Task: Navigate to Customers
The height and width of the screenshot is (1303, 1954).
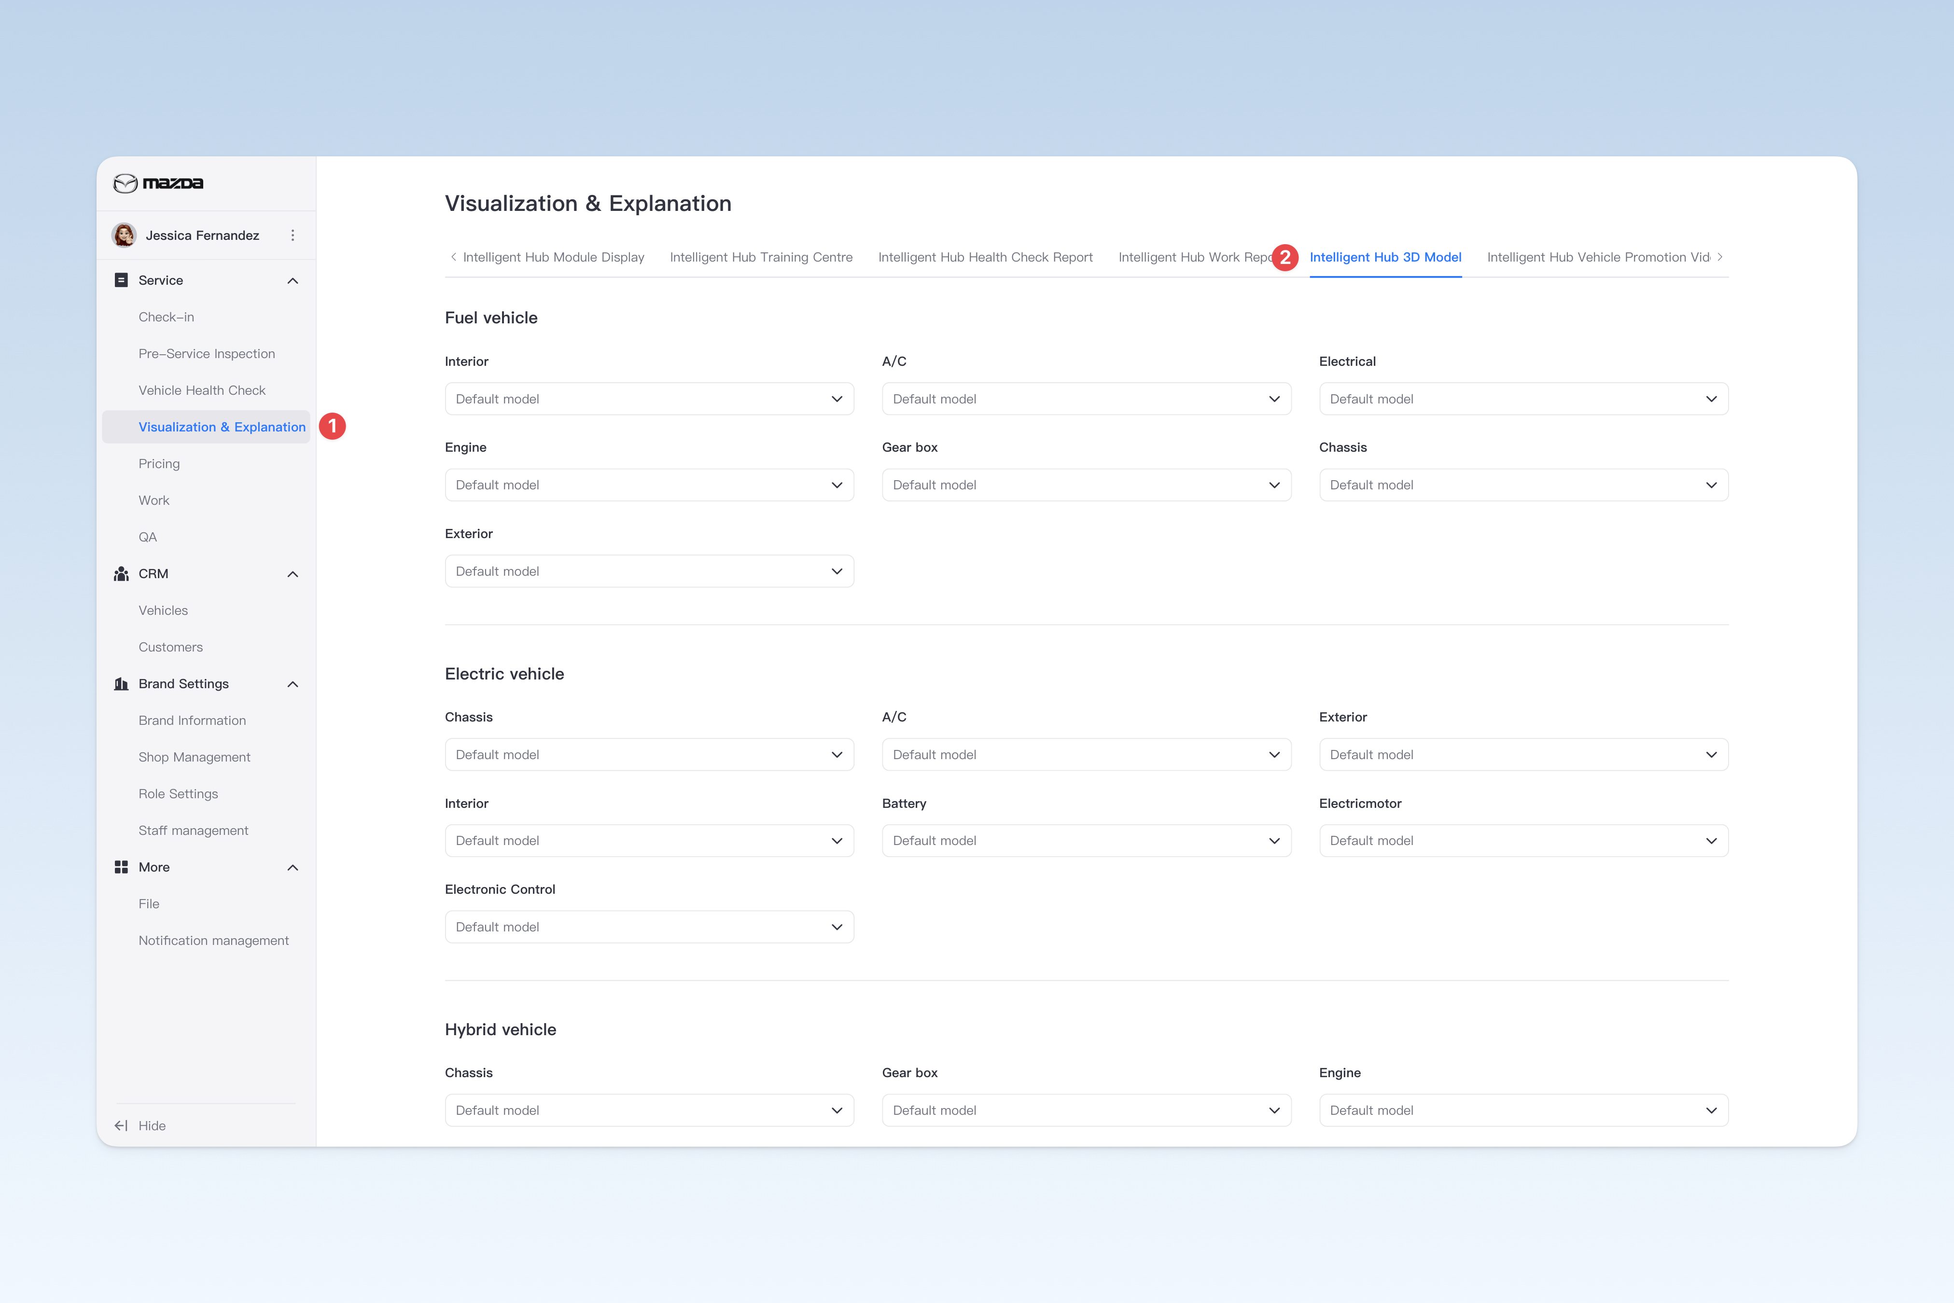Action: pos(170,647)
